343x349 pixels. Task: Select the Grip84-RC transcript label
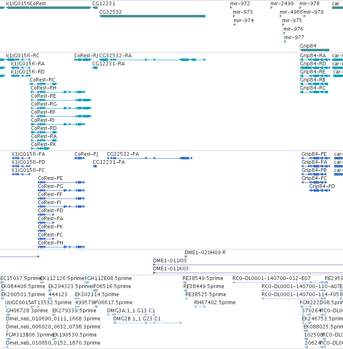tap(313, 88)
